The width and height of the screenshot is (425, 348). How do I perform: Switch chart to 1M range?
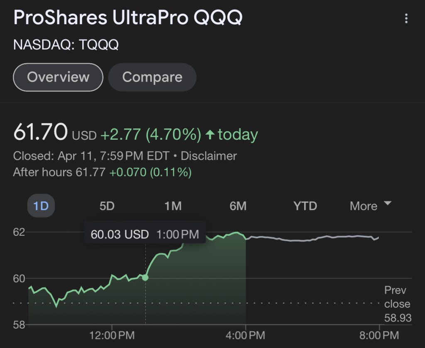173,206
